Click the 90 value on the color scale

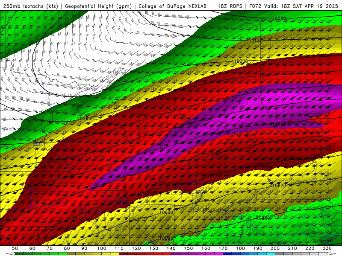[x=84, y=248]
